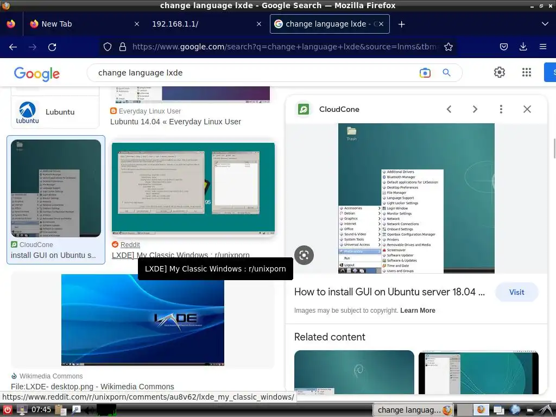Viewport: 556px width, 417px height.
Task: Click the taskbar monitor icon
Action: (x=22, y=410)
